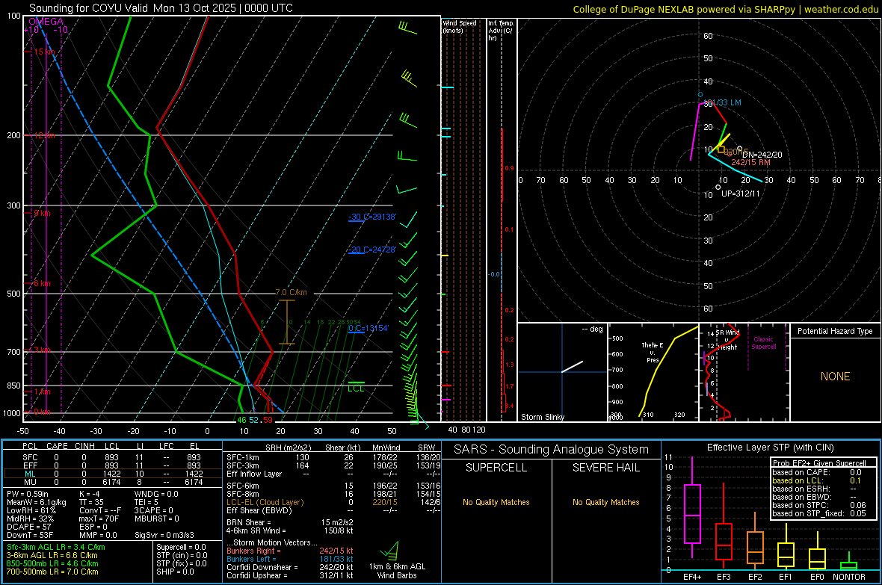Click the DN=242/20 hodograph label

[x=762, y=155]
